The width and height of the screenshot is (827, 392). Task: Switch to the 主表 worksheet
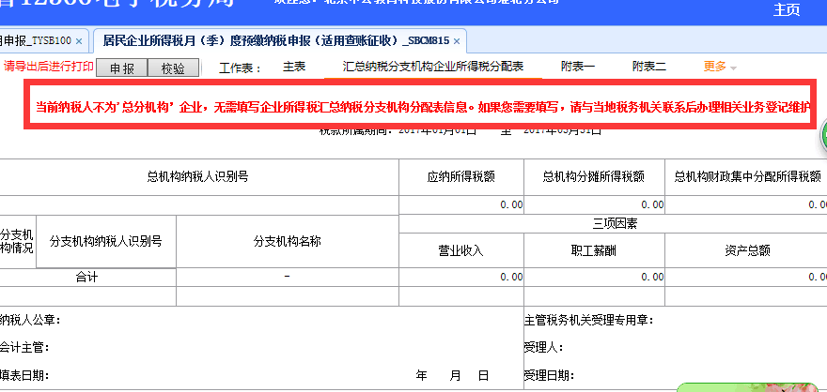[x=294, y=68]
